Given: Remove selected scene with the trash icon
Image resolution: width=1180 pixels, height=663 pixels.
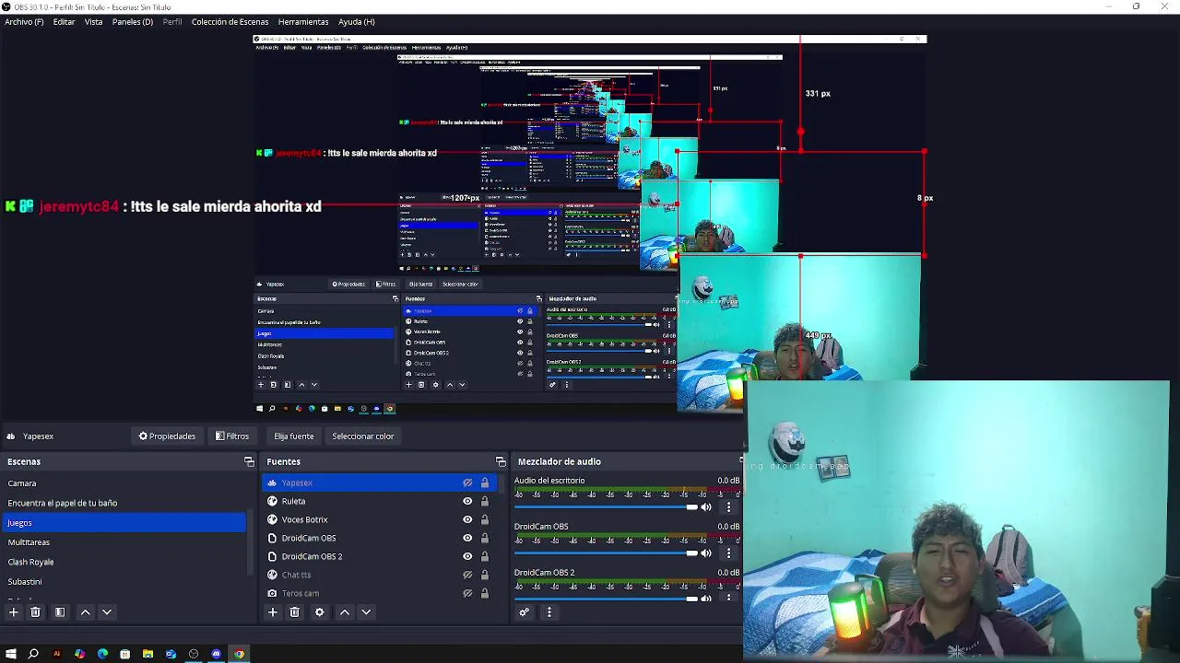Looking at the screenshot, I should 35,612.
